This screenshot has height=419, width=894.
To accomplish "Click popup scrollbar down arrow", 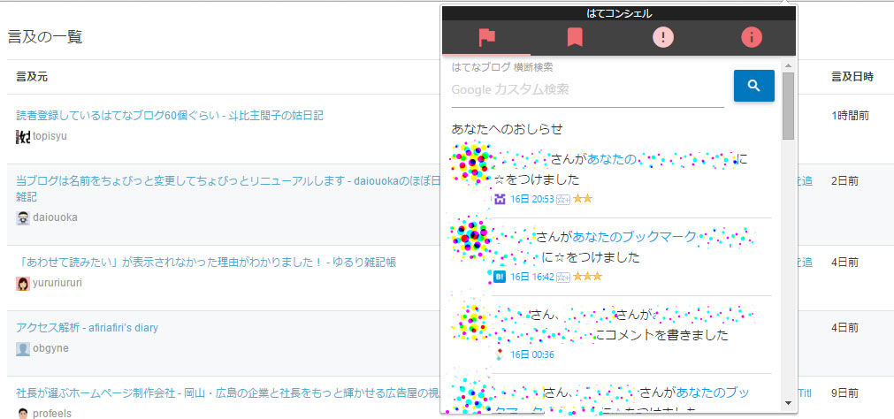I will (788, 403).
